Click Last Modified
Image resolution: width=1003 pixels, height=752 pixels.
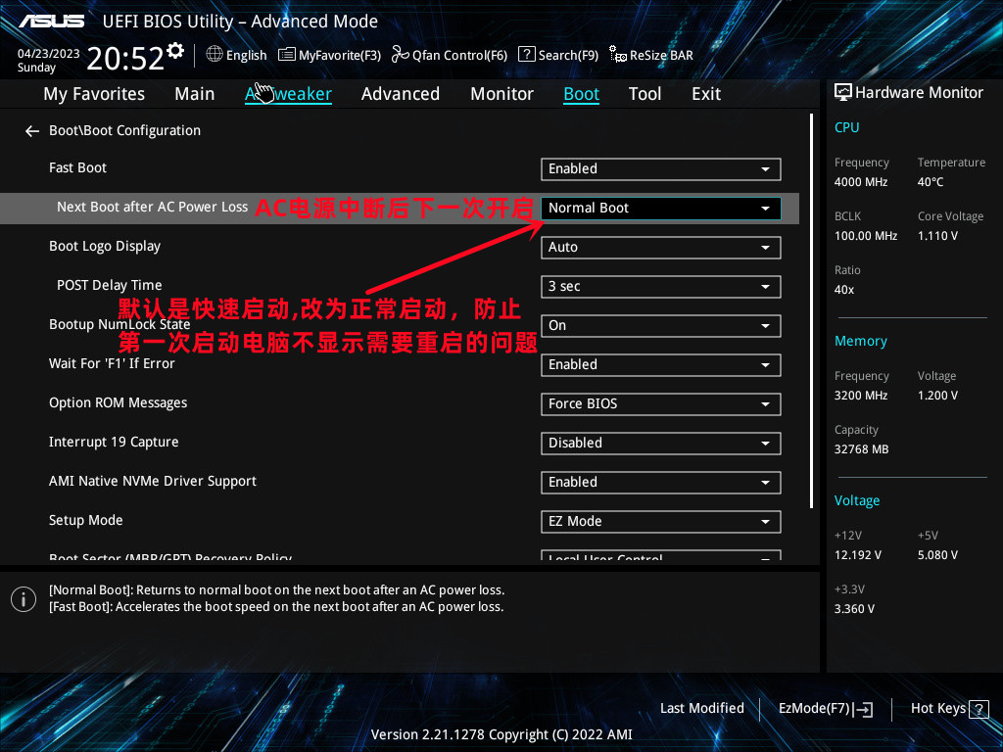point(701,709)
